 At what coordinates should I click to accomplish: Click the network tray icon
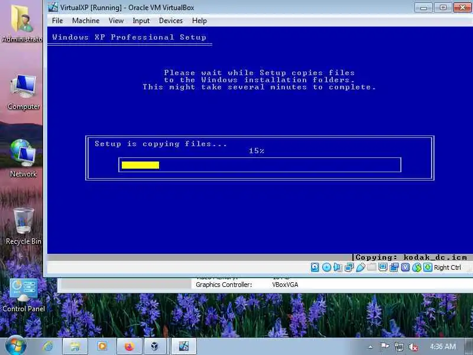399,347
